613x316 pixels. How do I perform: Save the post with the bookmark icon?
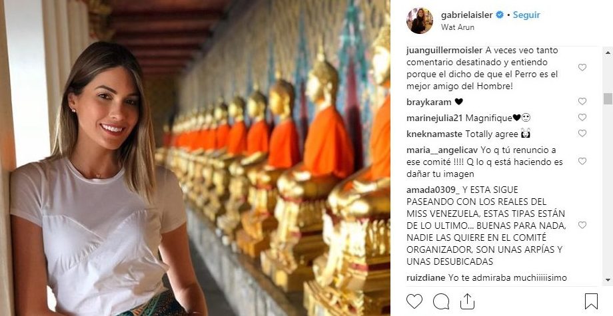pos(591,301)
